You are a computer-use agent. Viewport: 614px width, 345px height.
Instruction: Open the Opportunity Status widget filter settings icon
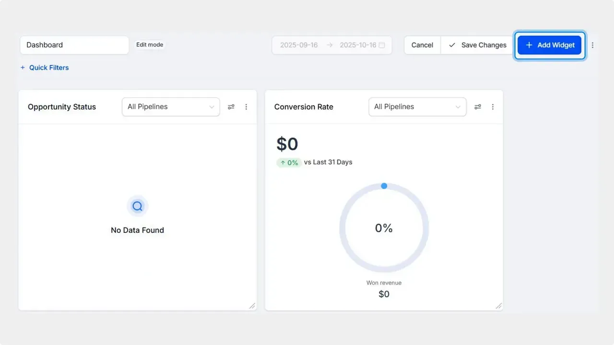coord(231,106)
